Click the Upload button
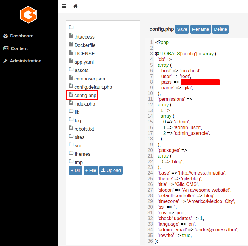This screenshot has width=248, height=246. (x=111, y=170)
